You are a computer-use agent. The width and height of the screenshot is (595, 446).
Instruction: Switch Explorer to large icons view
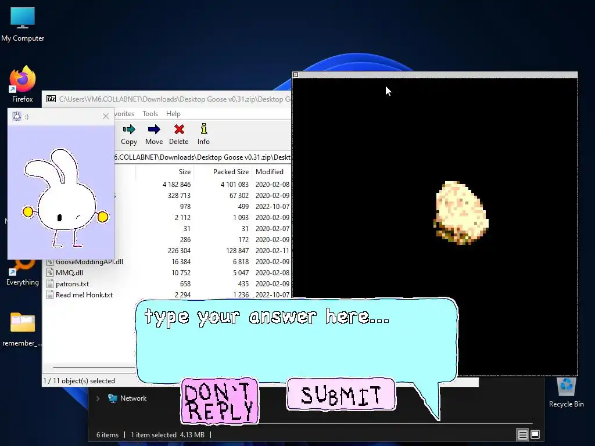(535, 434)
